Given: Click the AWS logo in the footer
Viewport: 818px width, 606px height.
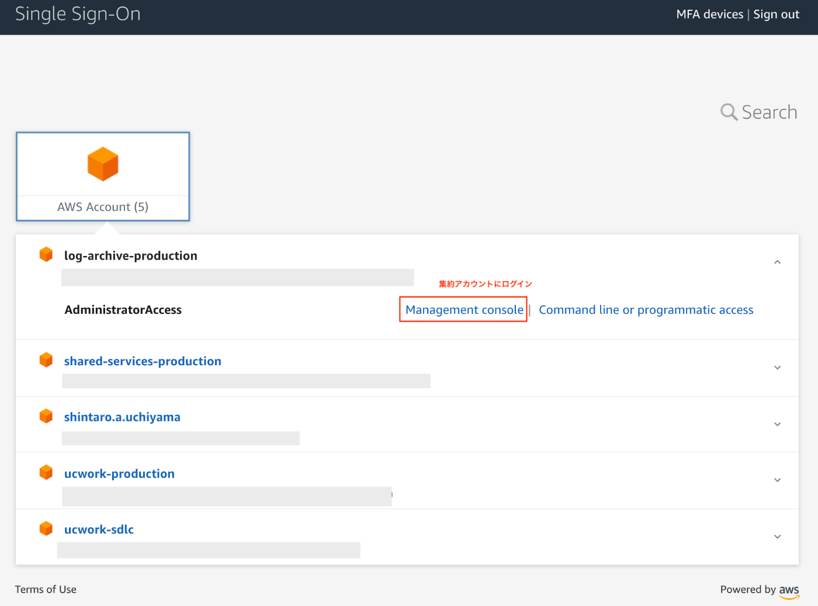Looking at the screenshot, I should [789, 591].
